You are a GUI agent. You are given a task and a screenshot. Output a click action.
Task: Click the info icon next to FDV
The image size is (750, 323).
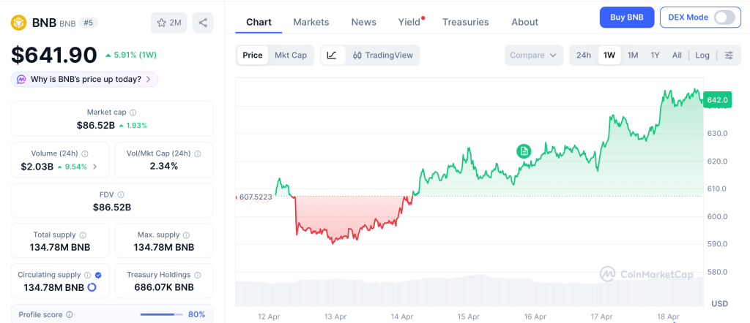[121, 194]
